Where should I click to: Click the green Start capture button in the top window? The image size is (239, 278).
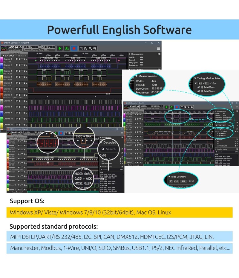click(60, 48)
